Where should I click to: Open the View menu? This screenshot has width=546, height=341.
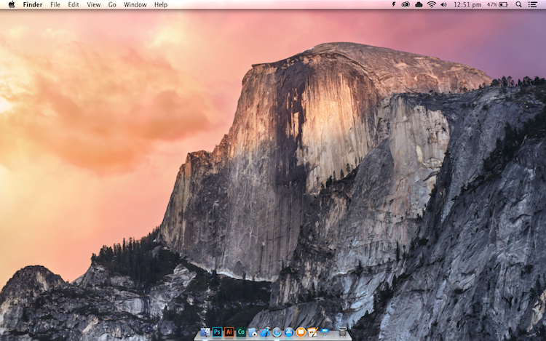[93, 4]
